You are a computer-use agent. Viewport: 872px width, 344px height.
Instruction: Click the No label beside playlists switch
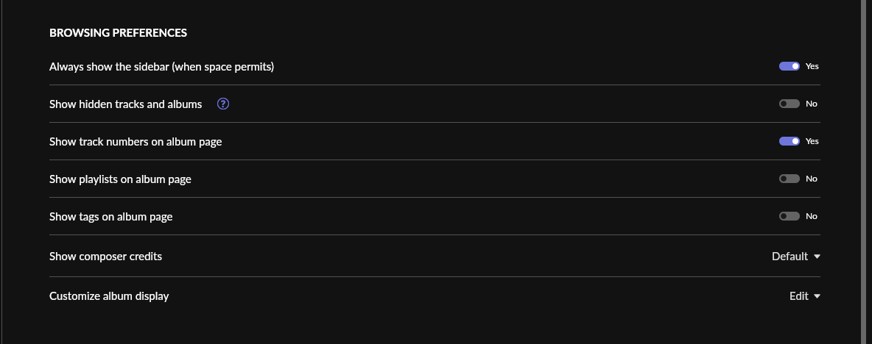(812, 179)
